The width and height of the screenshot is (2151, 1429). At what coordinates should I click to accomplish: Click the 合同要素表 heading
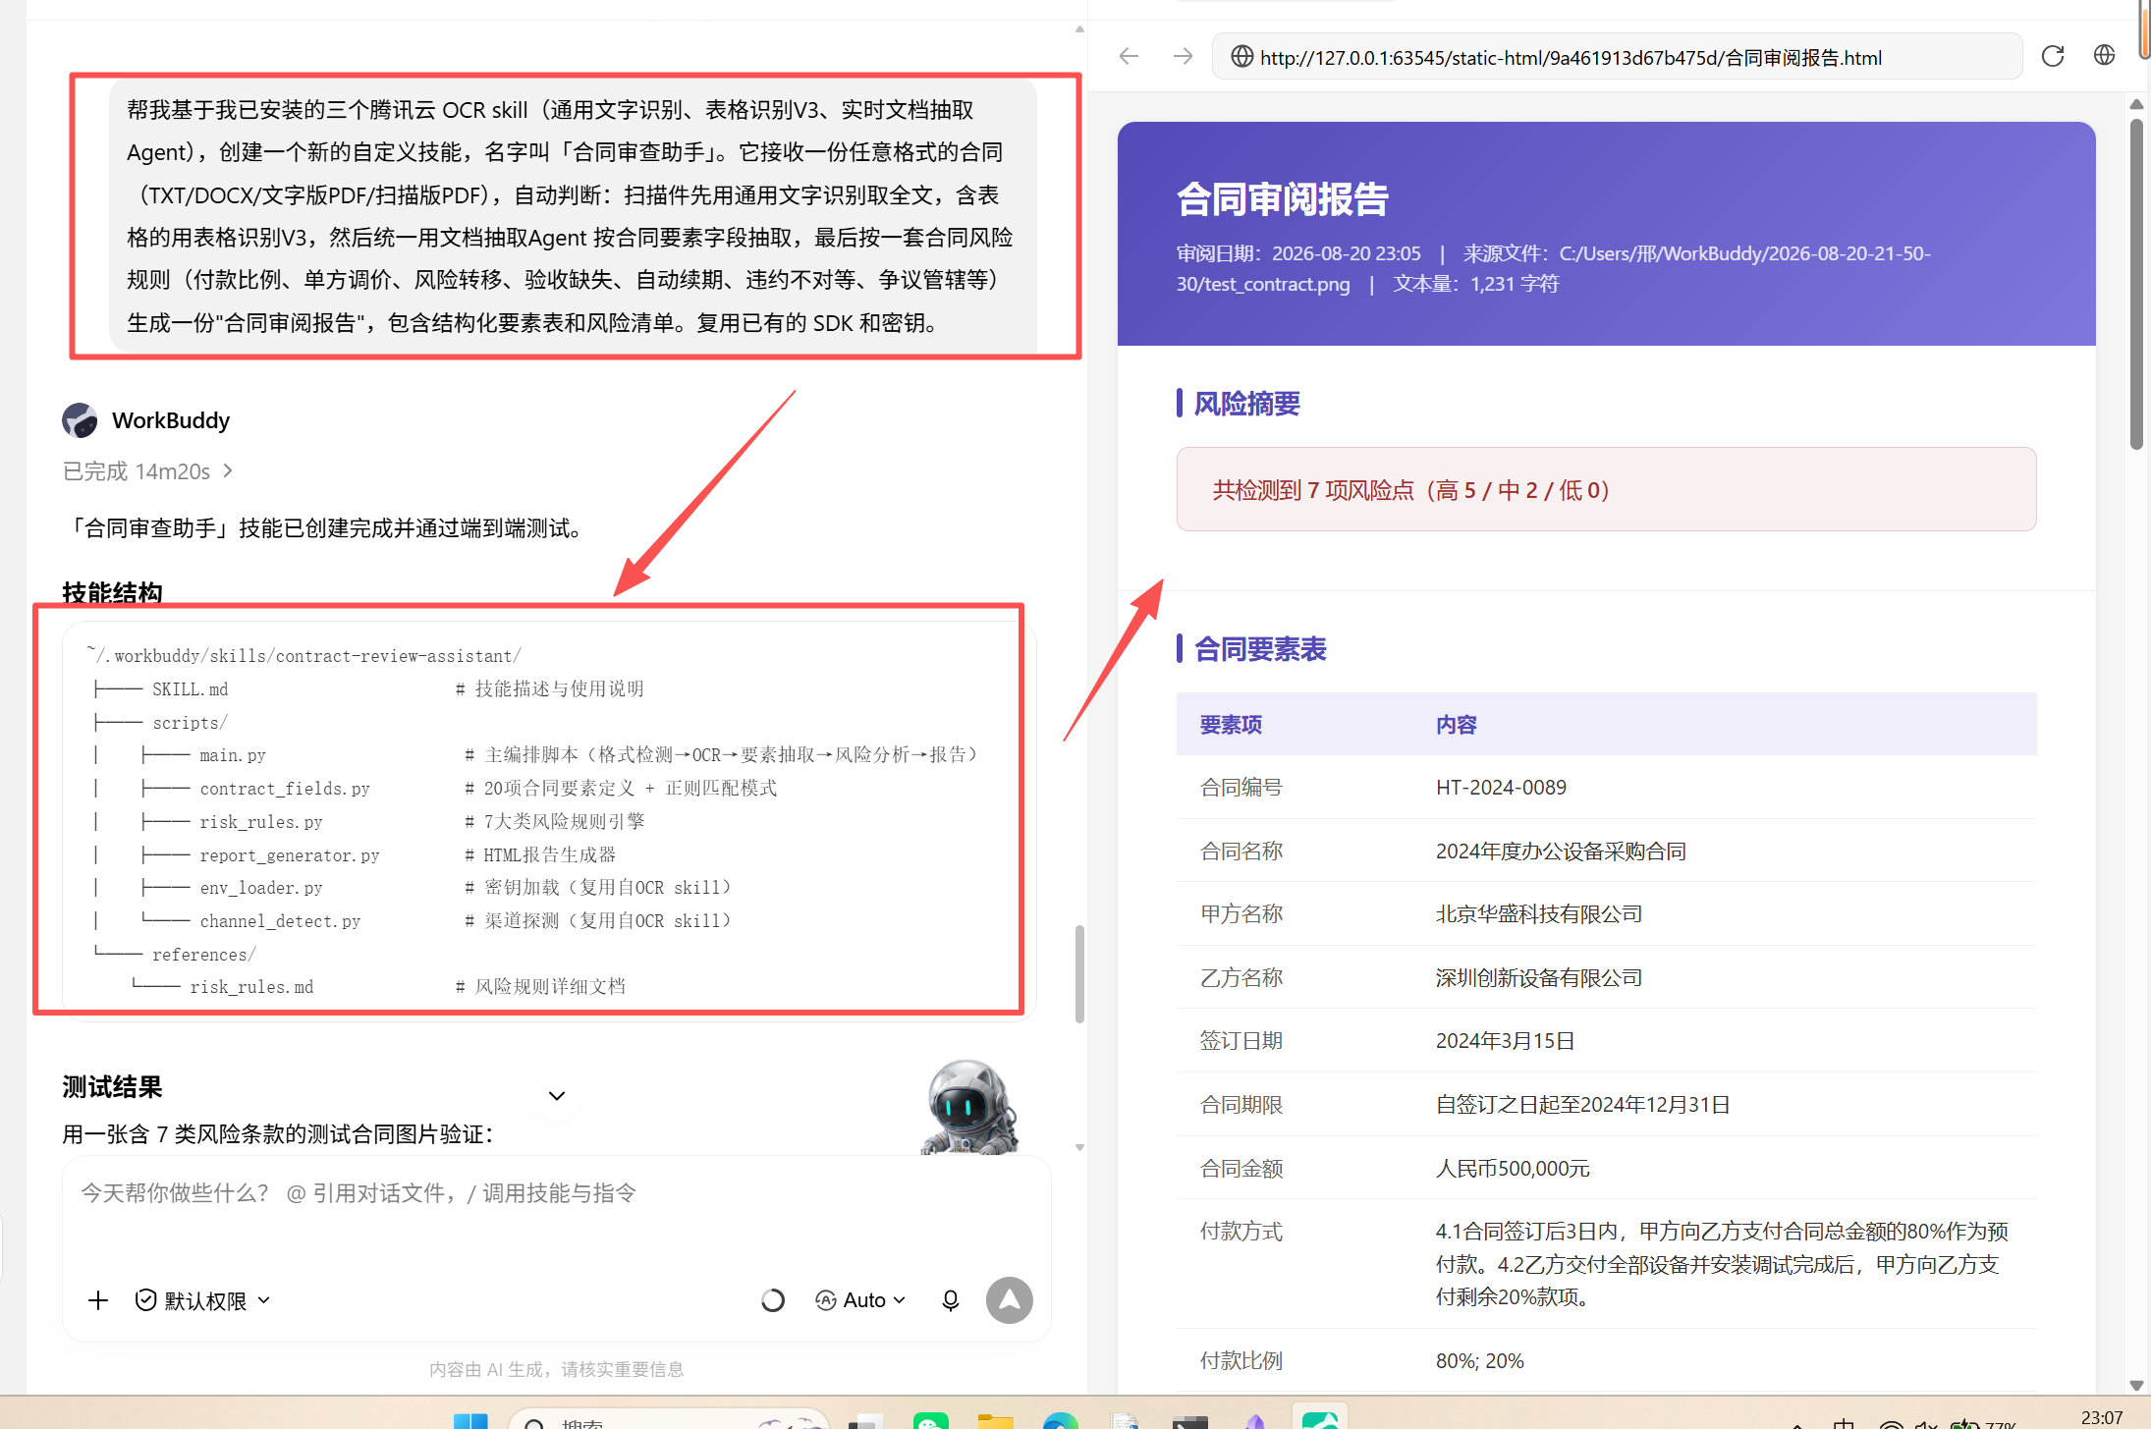click(1260, 649)
